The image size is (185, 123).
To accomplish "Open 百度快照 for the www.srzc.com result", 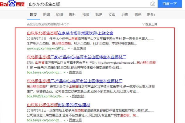I will coord(80,48).
